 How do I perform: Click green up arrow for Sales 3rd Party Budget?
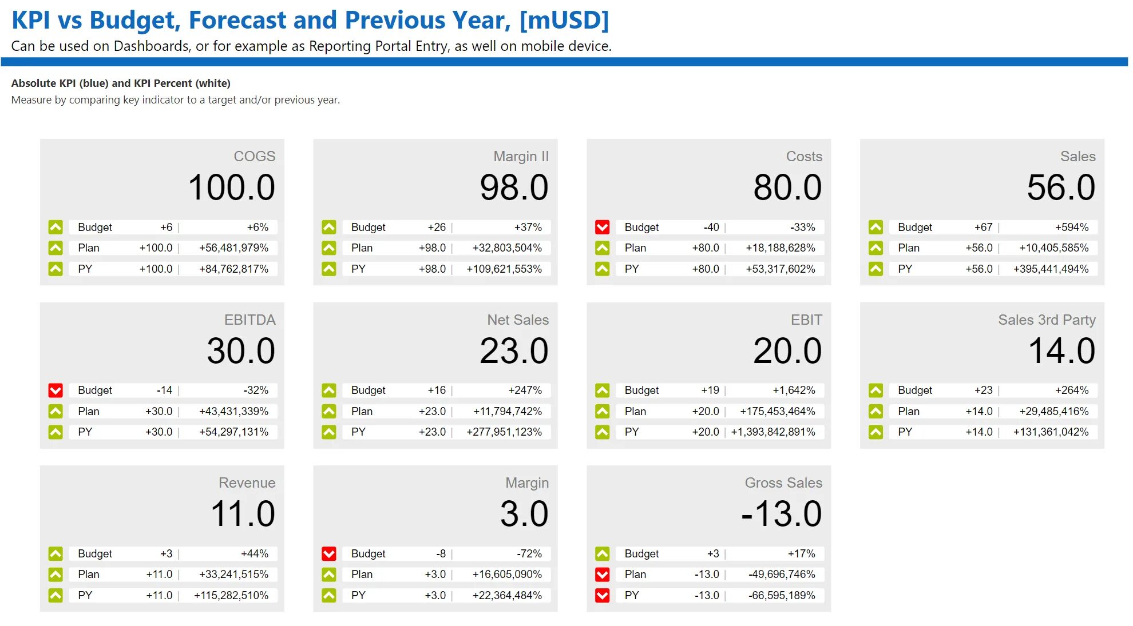[875, 390]
